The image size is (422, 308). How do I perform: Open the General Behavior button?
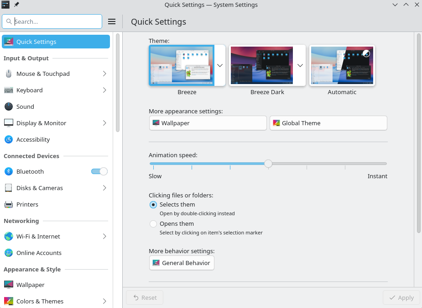click(x=182, y=263)
